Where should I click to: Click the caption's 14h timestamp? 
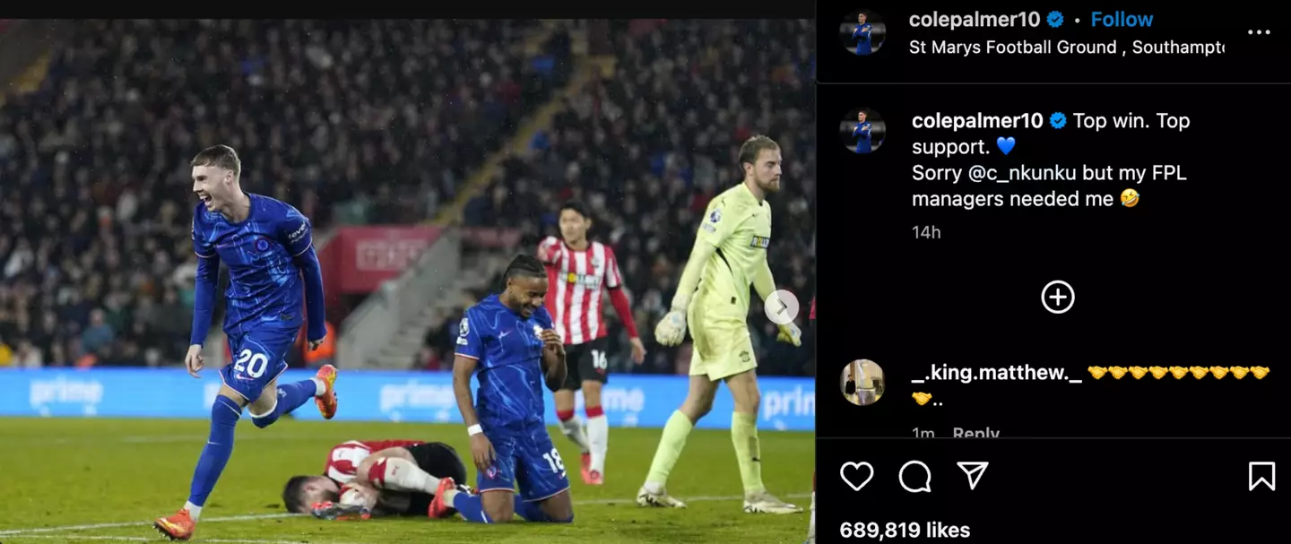coord(926,232)
